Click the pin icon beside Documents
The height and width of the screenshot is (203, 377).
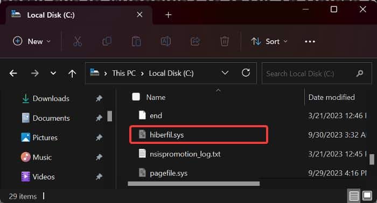[99, 118]
